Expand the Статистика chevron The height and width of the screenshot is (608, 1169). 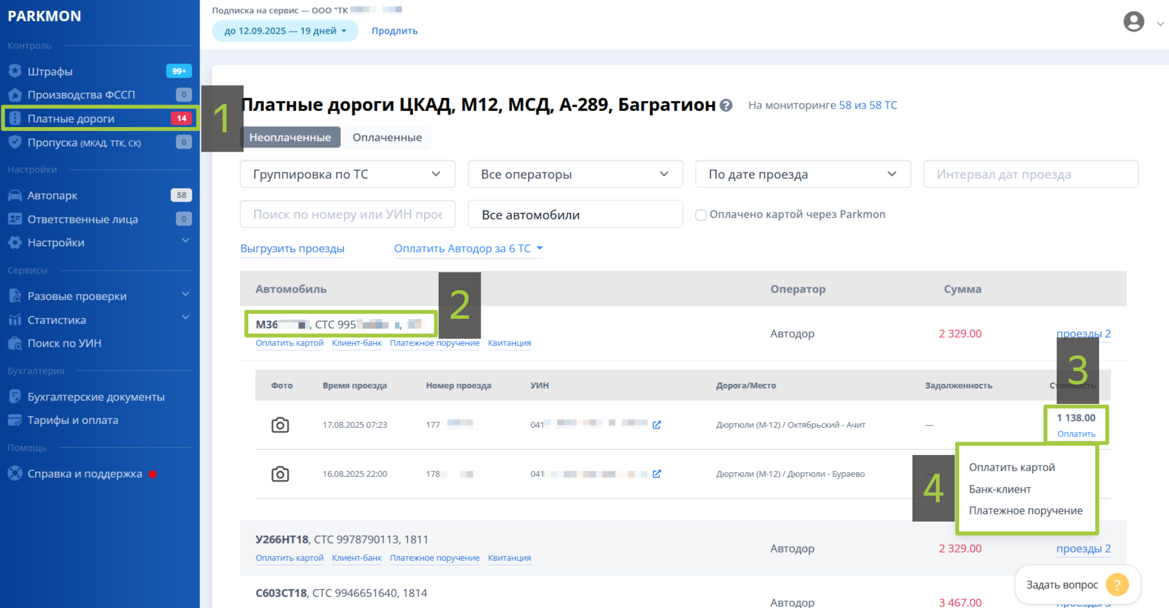pyautogui.click(x=185, y=318)
